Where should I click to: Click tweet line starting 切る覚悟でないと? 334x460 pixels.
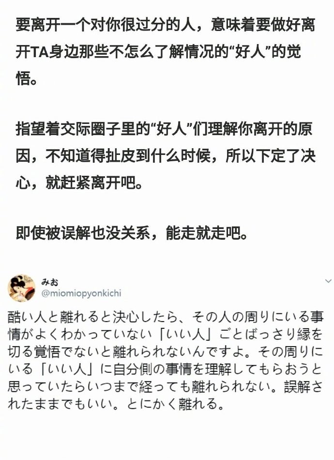coord(165,352)
